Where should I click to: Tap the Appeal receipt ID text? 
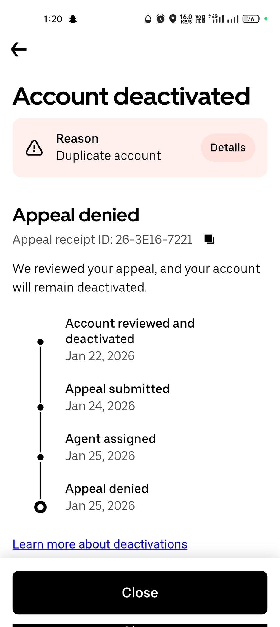pos(103,239)
